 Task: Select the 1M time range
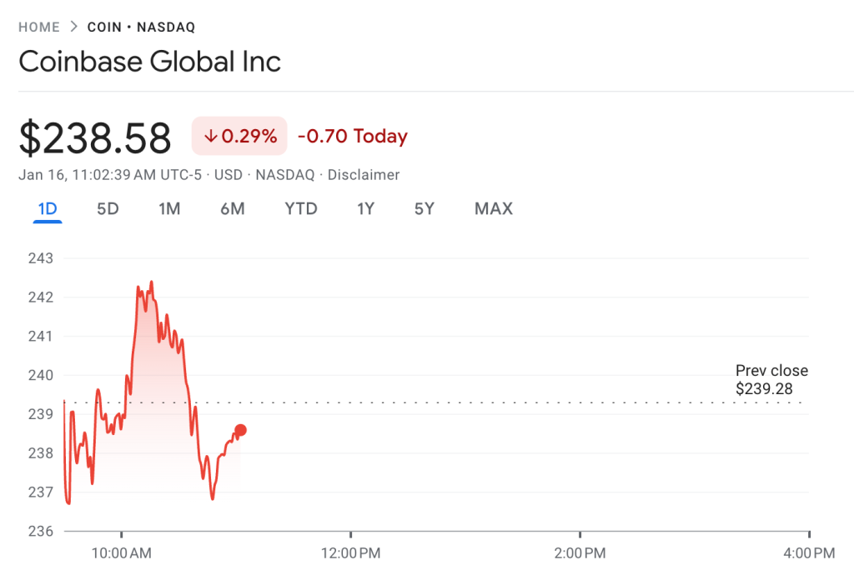[x=169, y=208]
